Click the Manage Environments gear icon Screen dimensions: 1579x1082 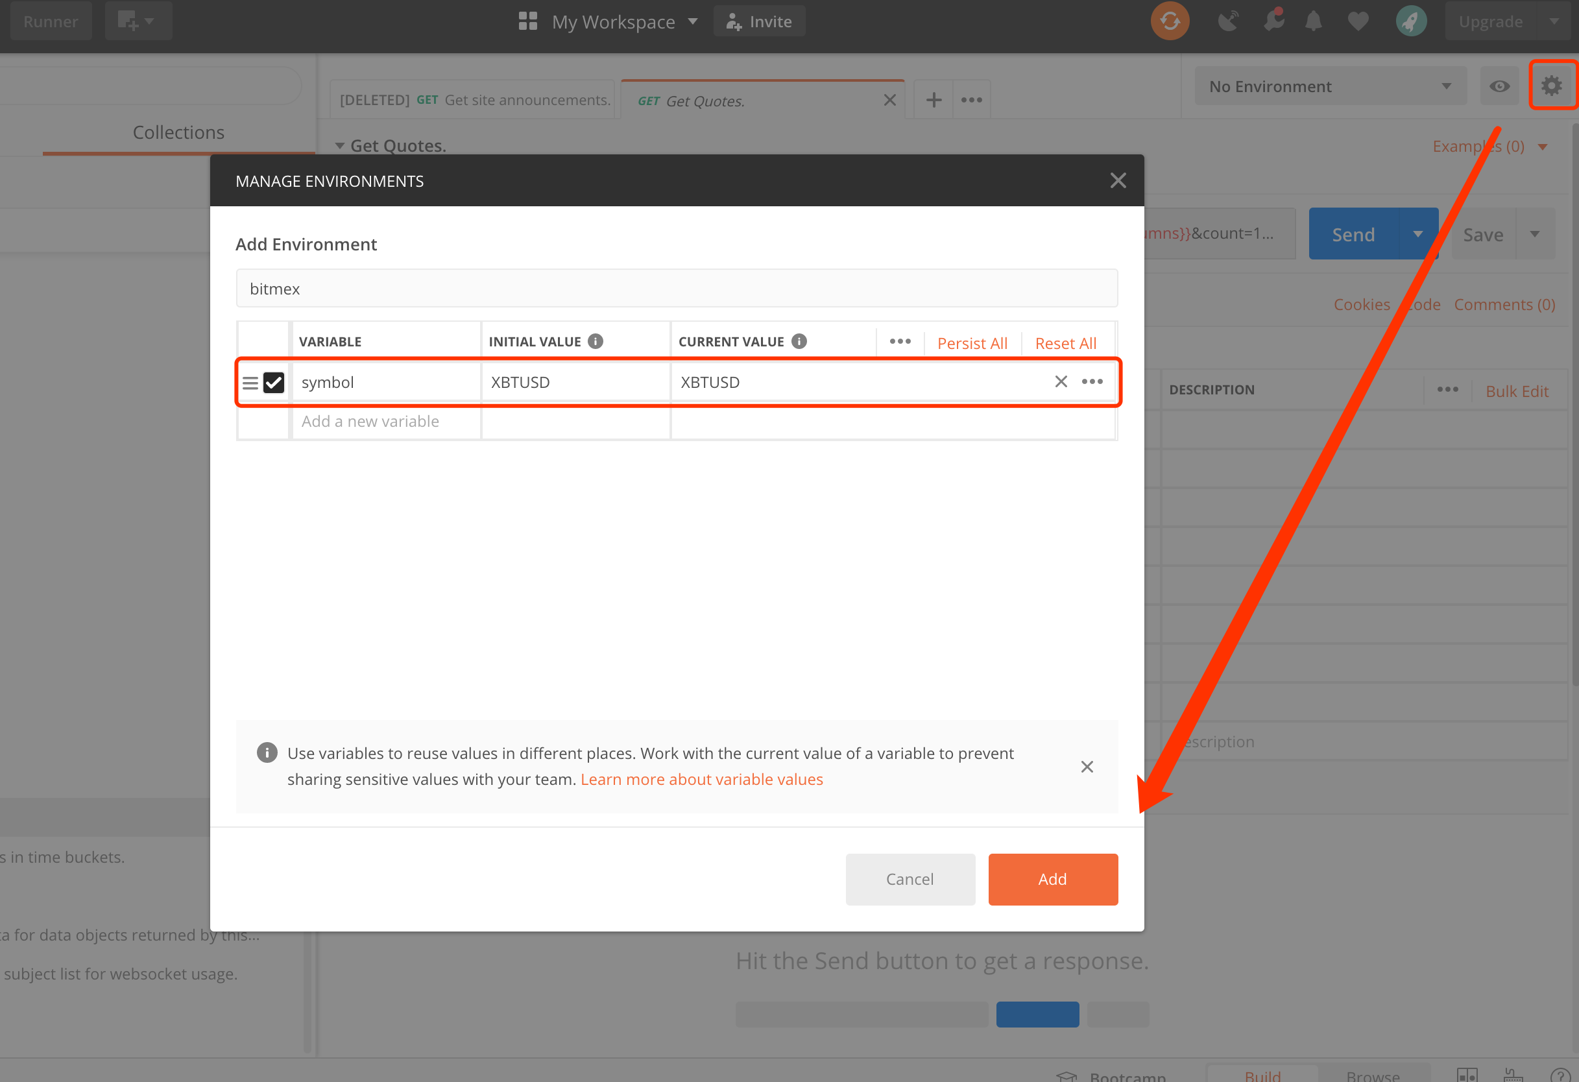coord(1552,86)
